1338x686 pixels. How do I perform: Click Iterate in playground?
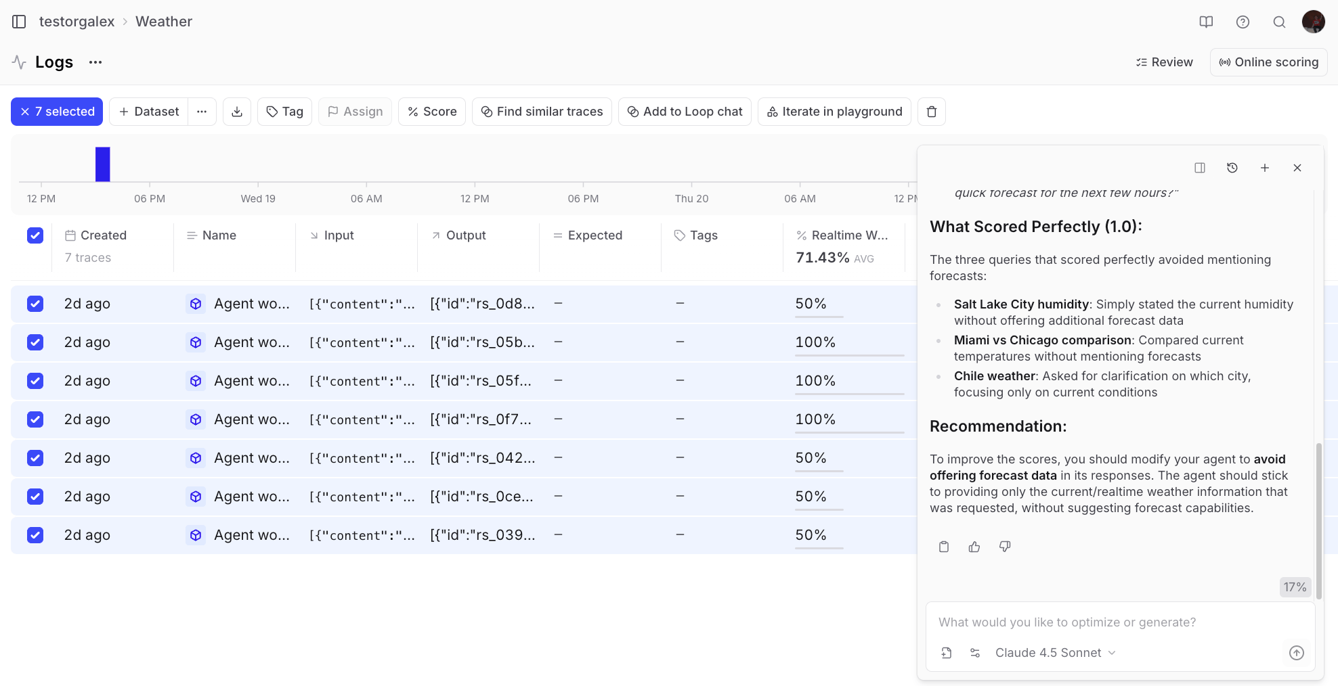click(x=834, y=112)
